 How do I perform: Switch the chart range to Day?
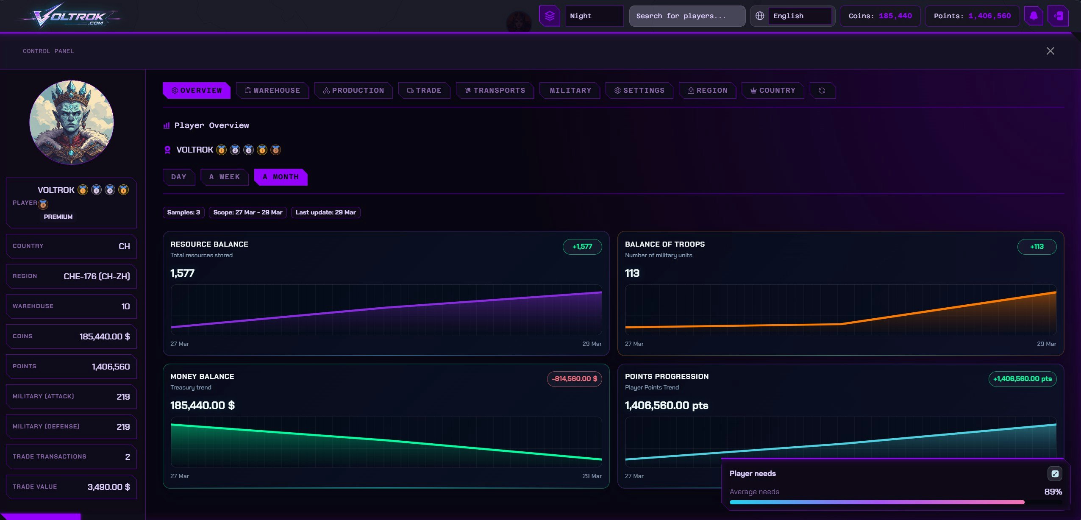[178, 177]
